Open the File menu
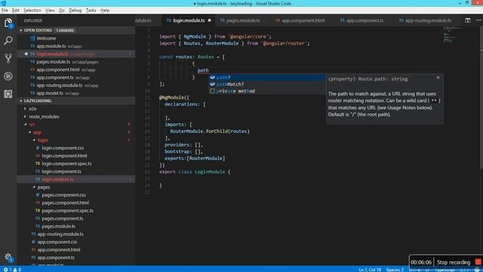Image resolution: width=483 pixels, height=272 pixels. click(x=5, y=10)
